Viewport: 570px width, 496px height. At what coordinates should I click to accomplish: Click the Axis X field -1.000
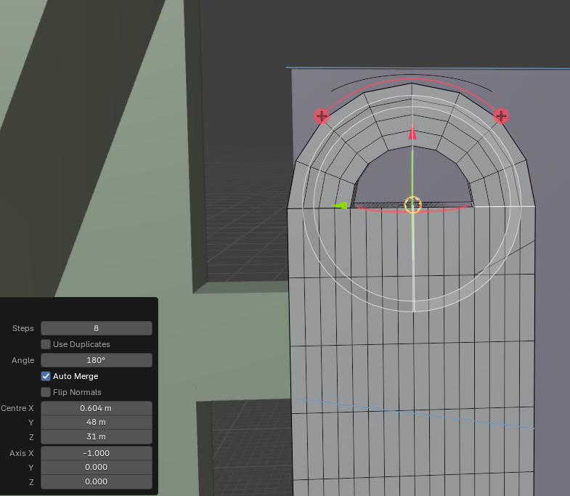tap(97, 453)
